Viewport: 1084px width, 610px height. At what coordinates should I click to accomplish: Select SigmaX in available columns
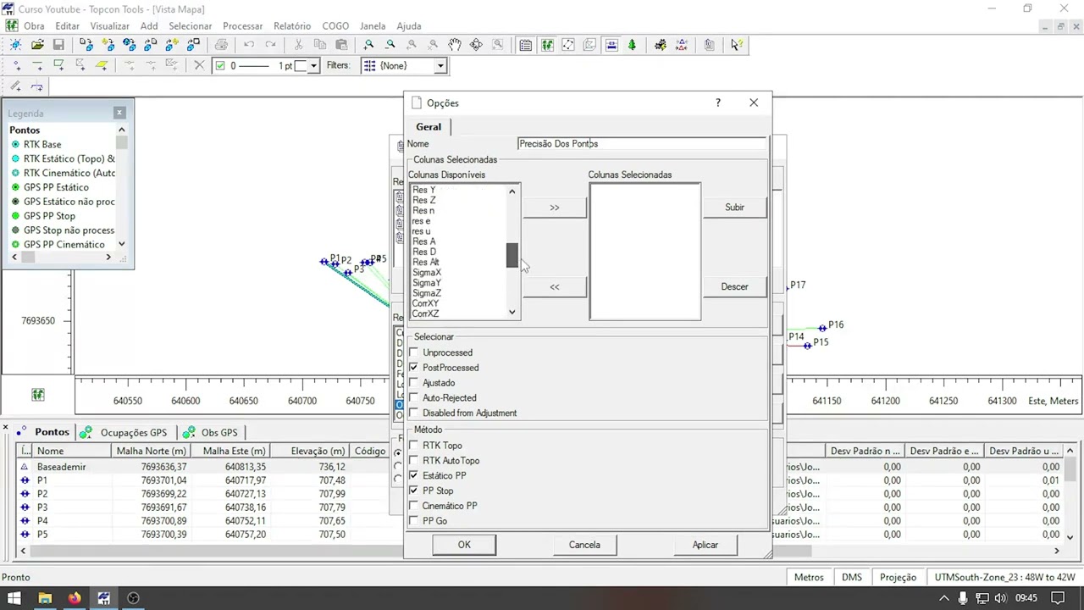[427, 273]
